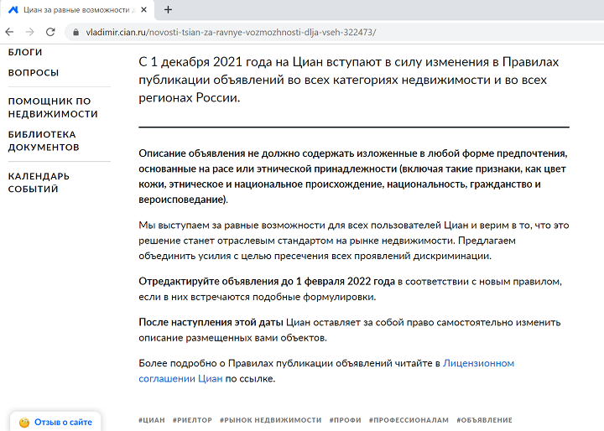The height and width of the screenshot is (431, 604).
Task: Open БЛОГИ in the sidebar
Action: click(25, 52)
